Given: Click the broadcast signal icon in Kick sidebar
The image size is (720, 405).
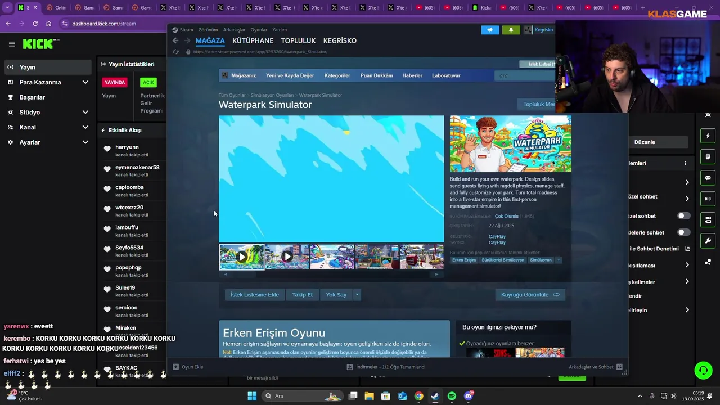Looking at the screenshot, I should (708, 199).
